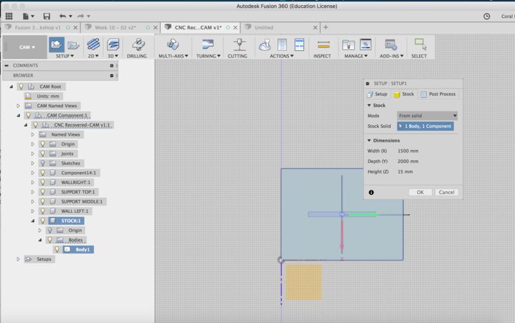Switch to Fusion 3...kshop v1 document tab
This screenshot has height=323, width=515.
[x=38, y=28]
